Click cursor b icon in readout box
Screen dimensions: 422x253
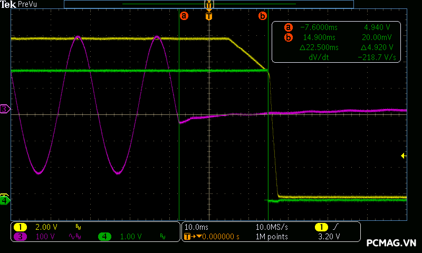[x=288, y=37]
